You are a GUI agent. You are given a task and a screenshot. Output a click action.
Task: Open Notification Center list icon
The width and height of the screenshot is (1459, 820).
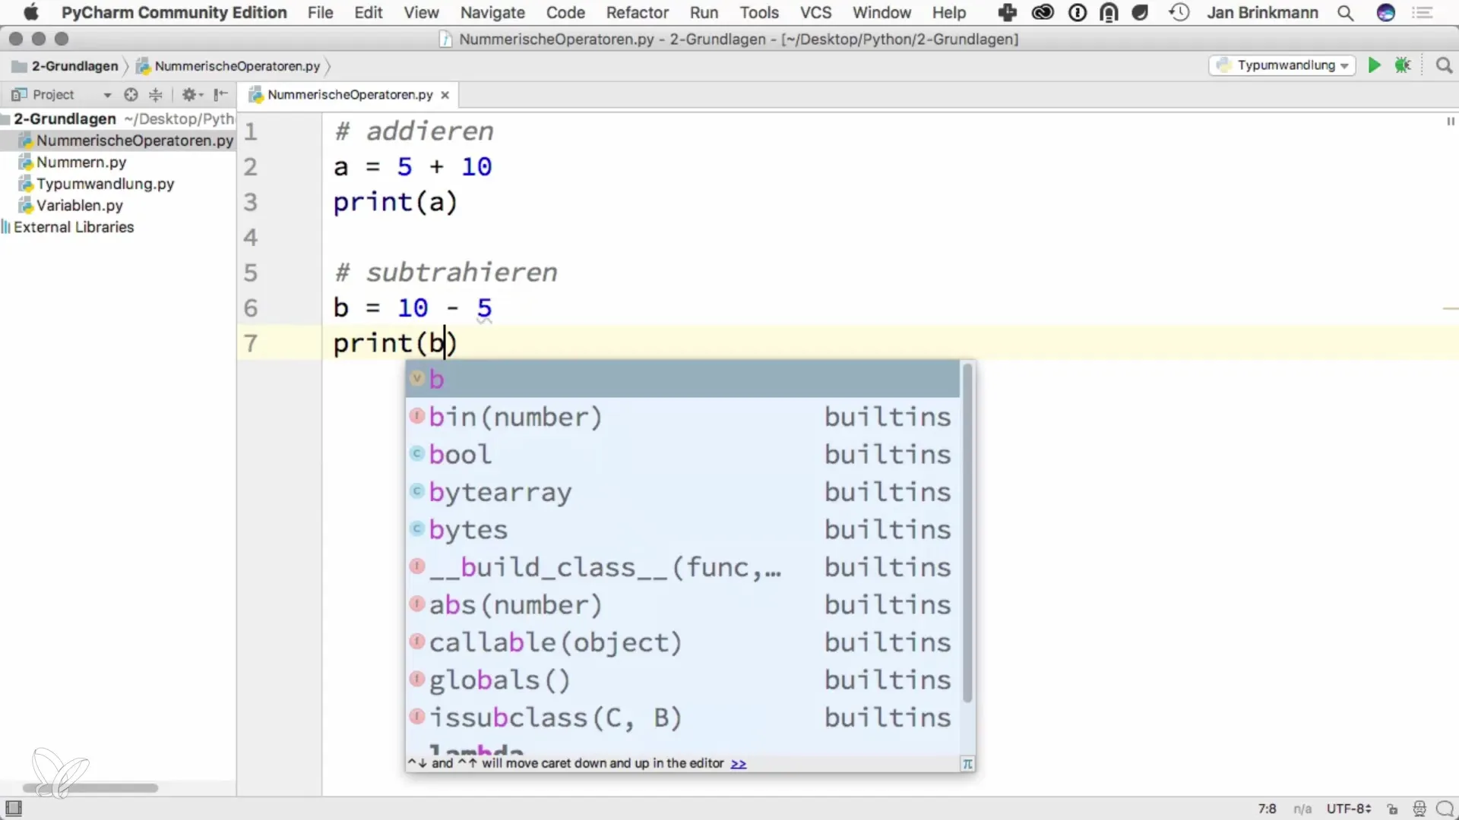(1422, 12)
